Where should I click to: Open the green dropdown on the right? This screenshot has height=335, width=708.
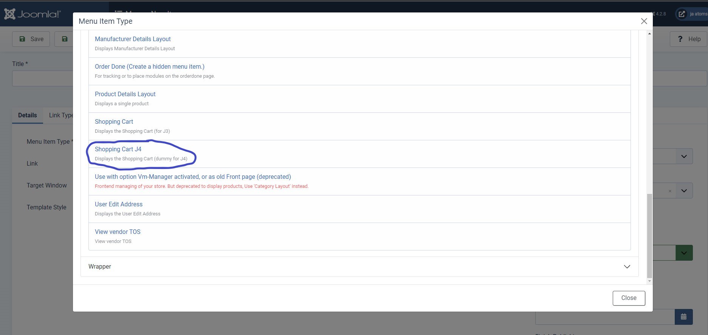(684, 253)
